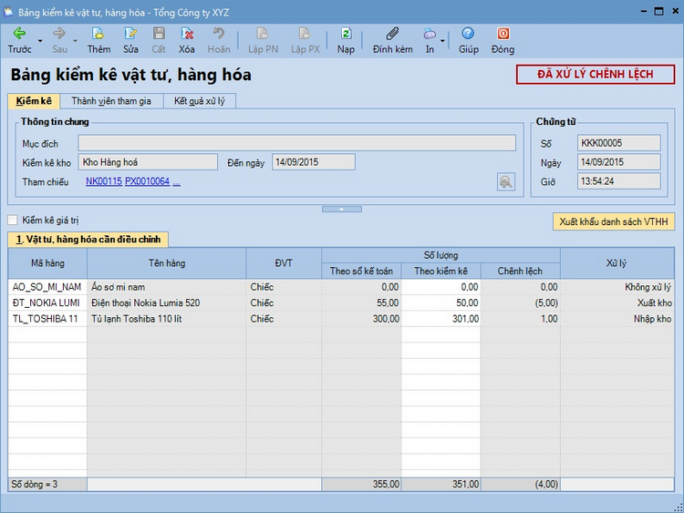Click Xuất kho handling cell

617,303
